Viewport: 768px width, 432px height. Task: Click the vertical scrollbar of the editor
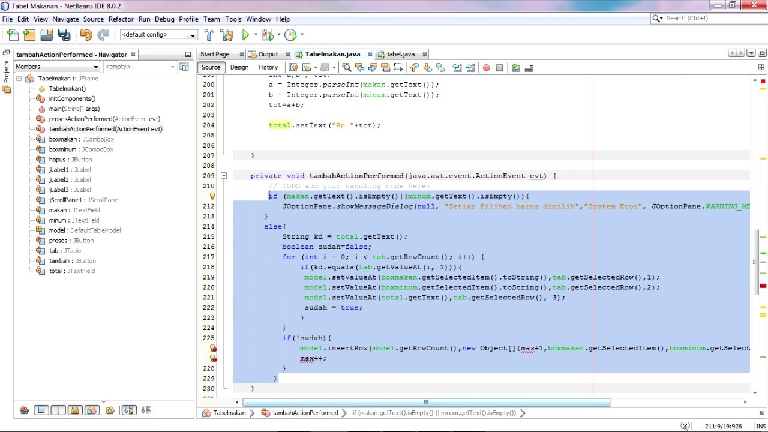(755, 262)
